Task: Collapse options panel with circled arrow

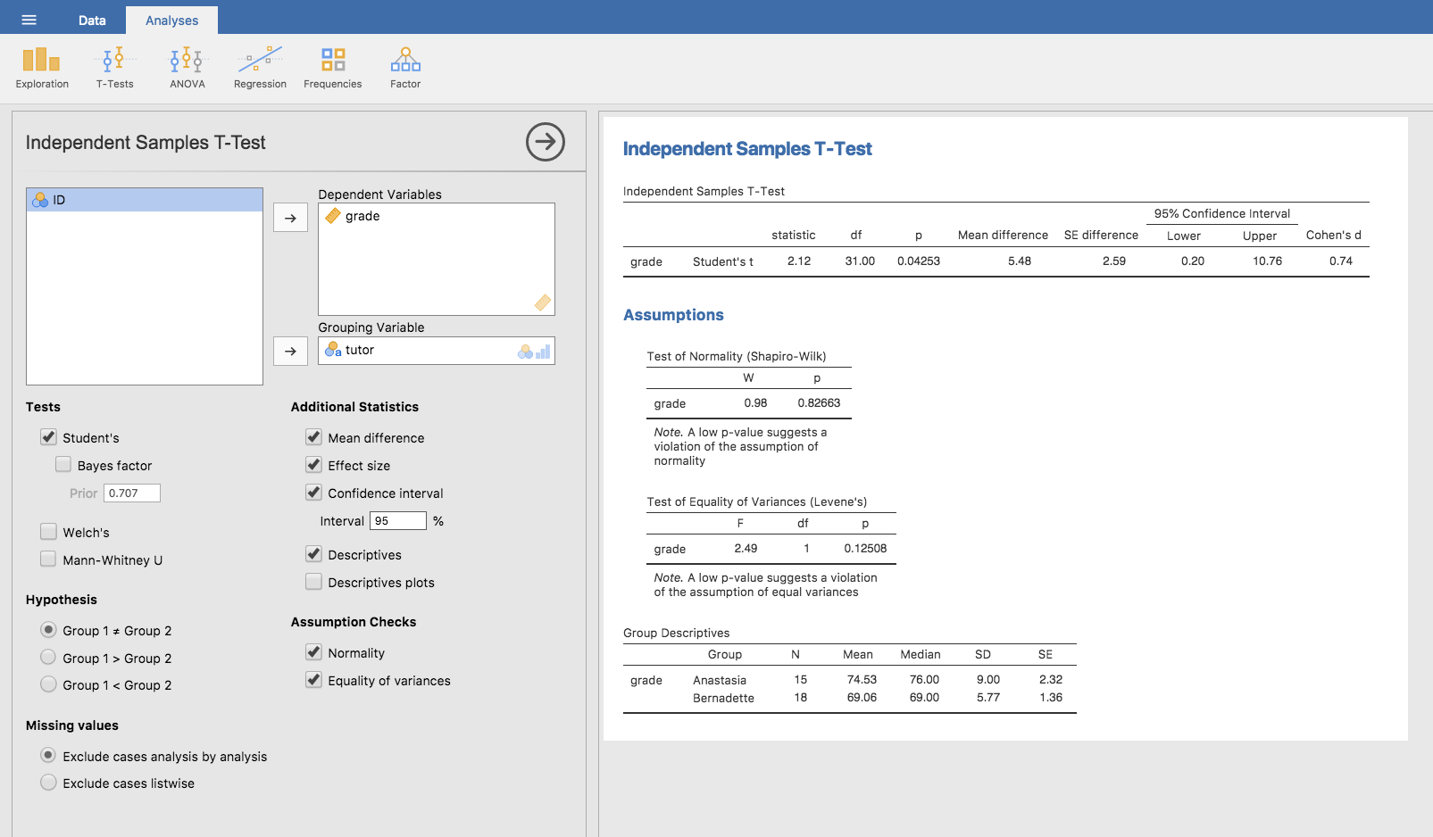Action: click(546, 142)
